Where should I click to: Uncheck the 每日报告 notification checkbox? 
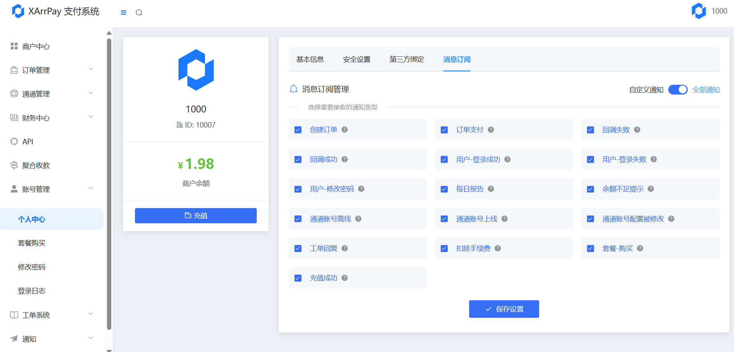tap(444, 189)
